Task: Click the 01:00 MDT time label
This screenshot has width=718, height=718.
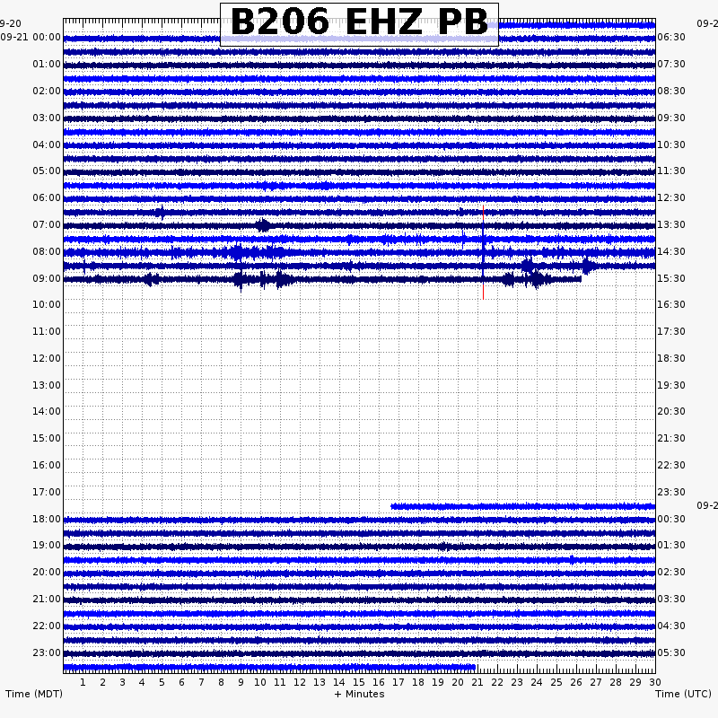Action: [47, 64]
